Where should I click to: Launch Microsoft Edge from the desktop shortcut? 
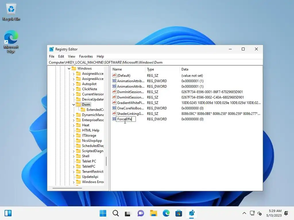pyautogui.click(x=11, y=42)
